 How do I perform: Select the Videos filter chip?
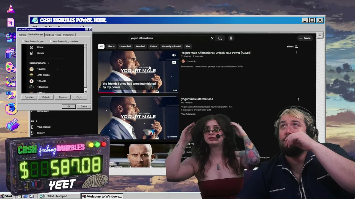[x=153, y=46]
